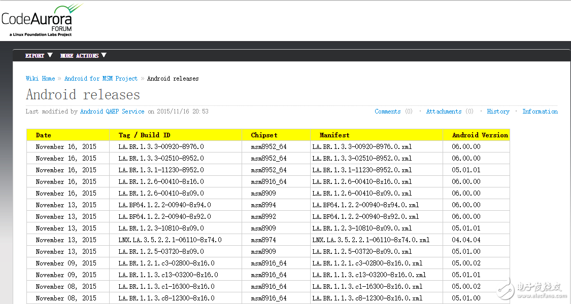Open page Information link
Viewport: 571px width, 304px height.
540,111
